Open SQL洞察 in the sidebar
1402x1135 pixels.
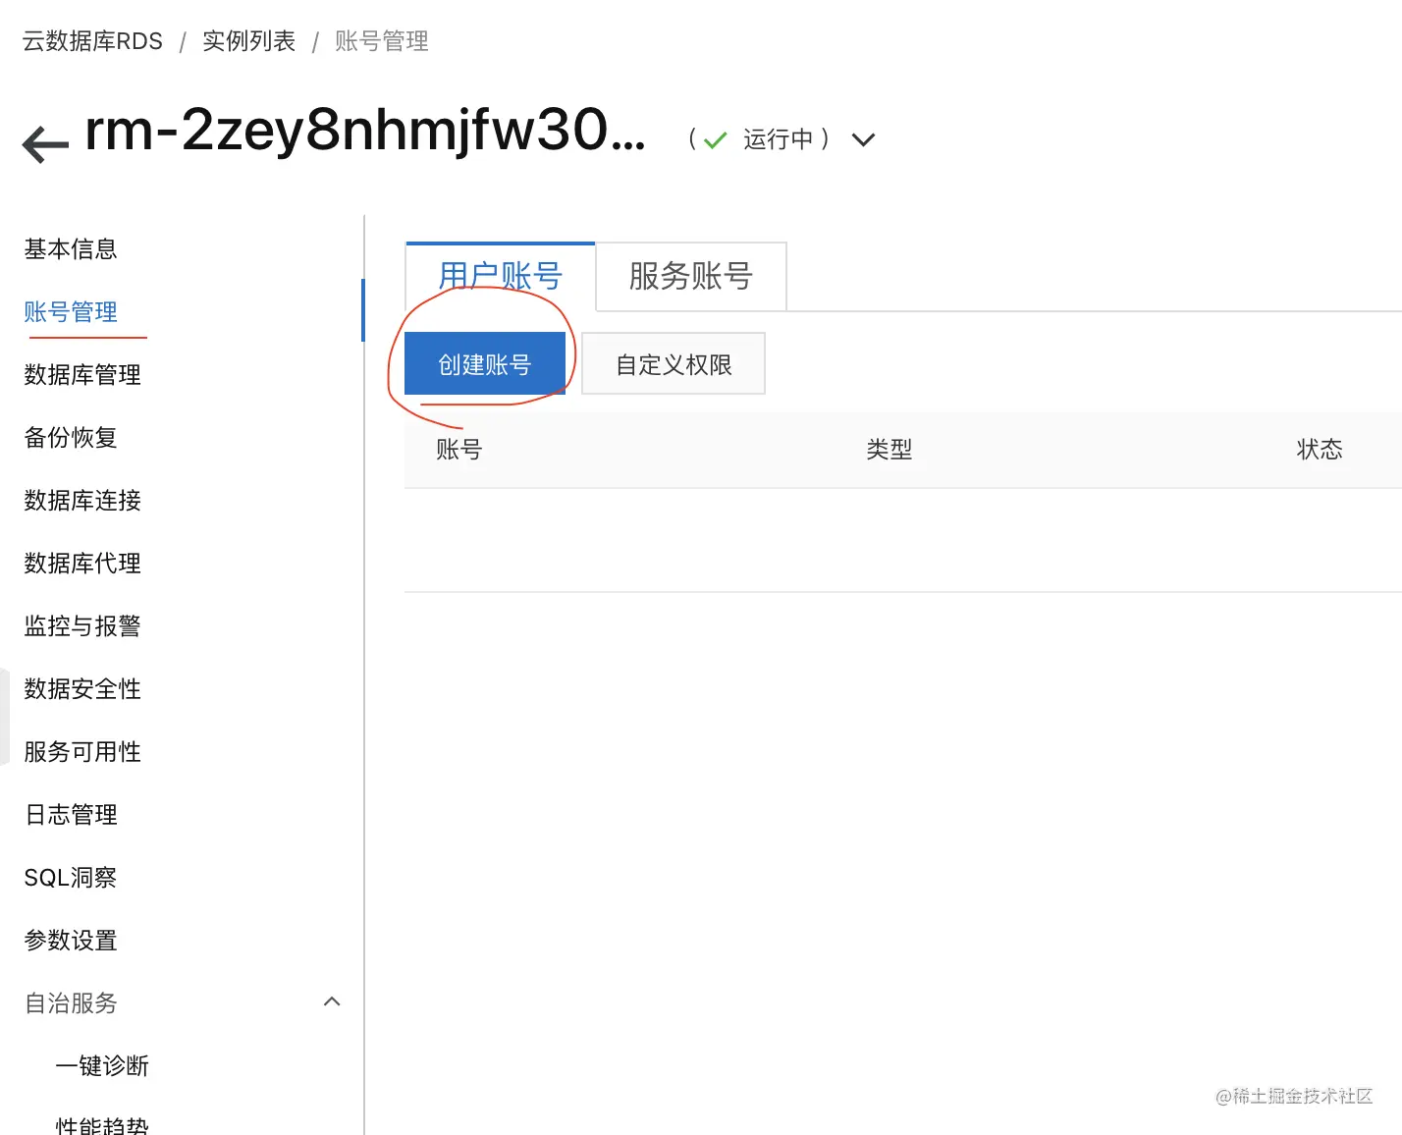pos(71,878)
